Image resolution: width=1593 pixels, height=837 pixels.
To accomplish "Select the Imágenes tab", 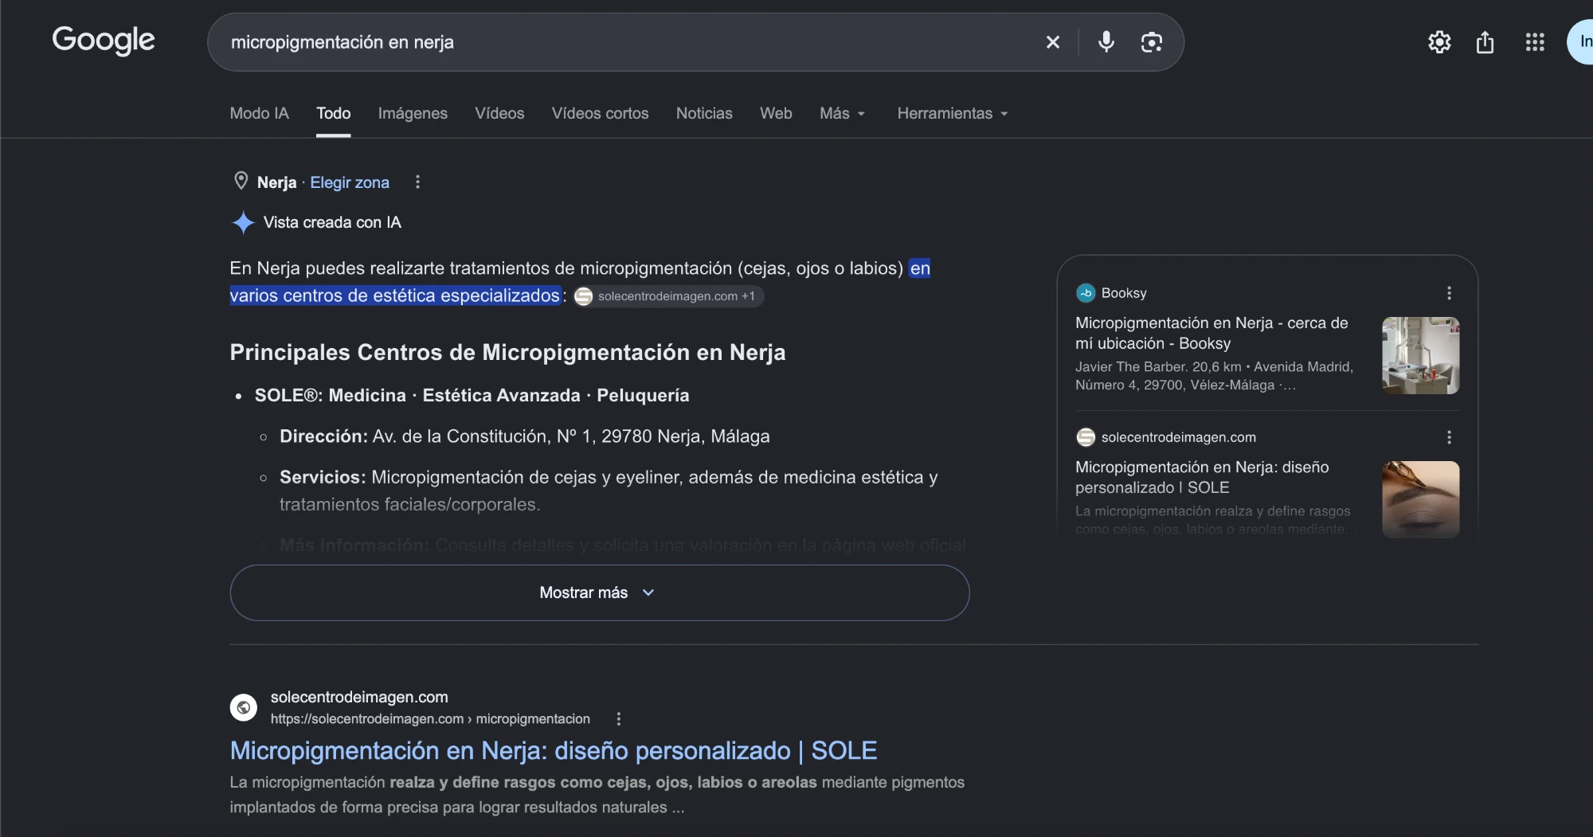I will click(x=413, y=114).
